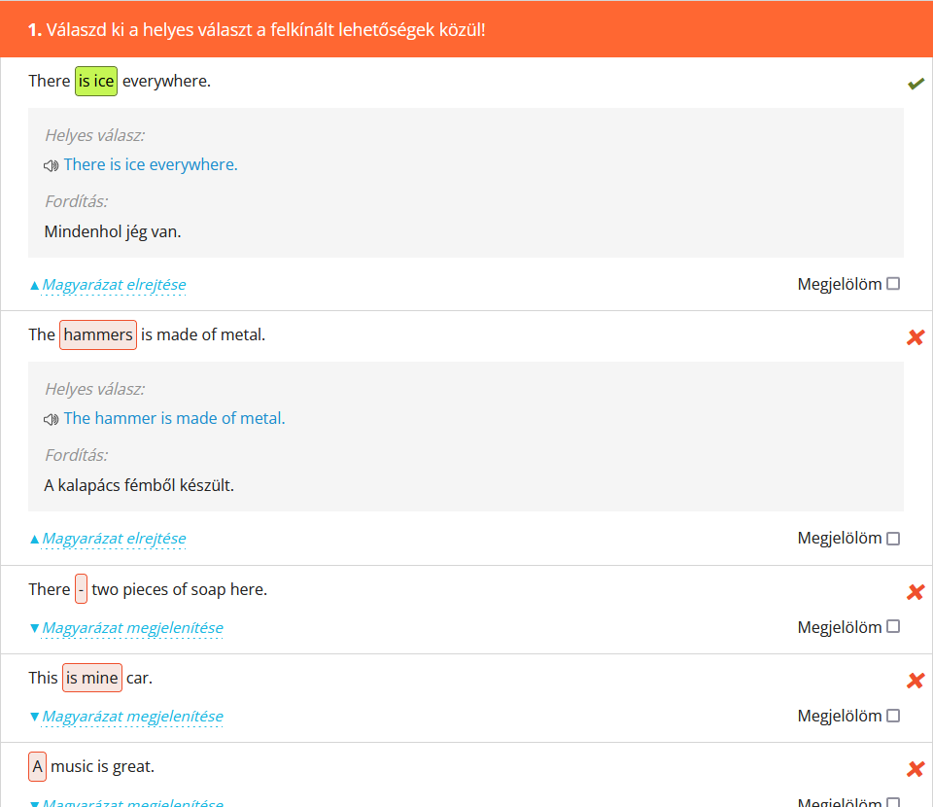This screenshot has width=933, height=807.
Task: Click the red X beside the hammers sentence
Action: 915,337
